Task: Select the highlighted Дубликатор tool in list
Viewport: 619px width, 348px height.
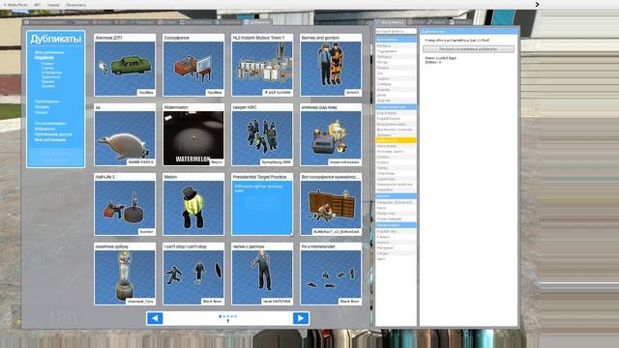Action: (x=396, y=140)
